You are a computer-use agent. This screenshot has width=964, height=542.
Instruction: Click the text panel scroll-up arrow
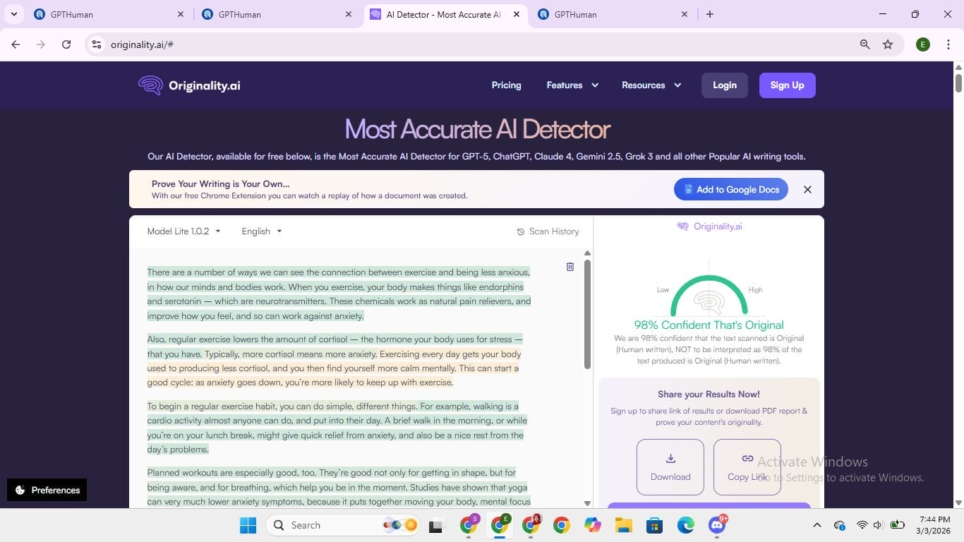[x=587, y=253]
